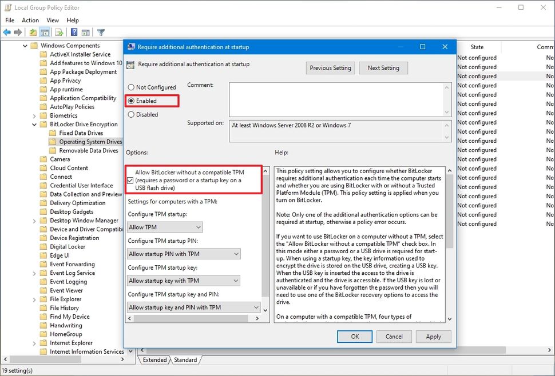
Task: Click the Forward navigation arrow icon
Action: pyautogui.click(x=17, y=32)
